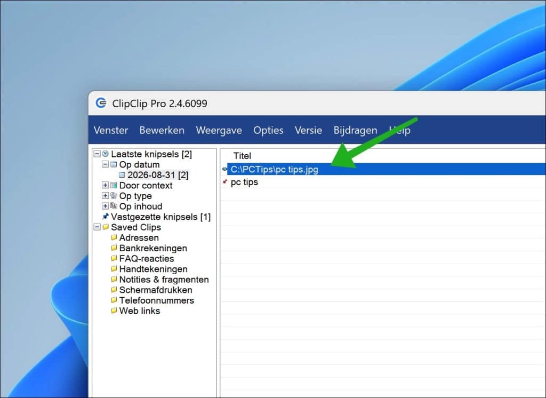
Task: Click the eye icon beside pc tips.jpg clip
Action: click(224, 169)
